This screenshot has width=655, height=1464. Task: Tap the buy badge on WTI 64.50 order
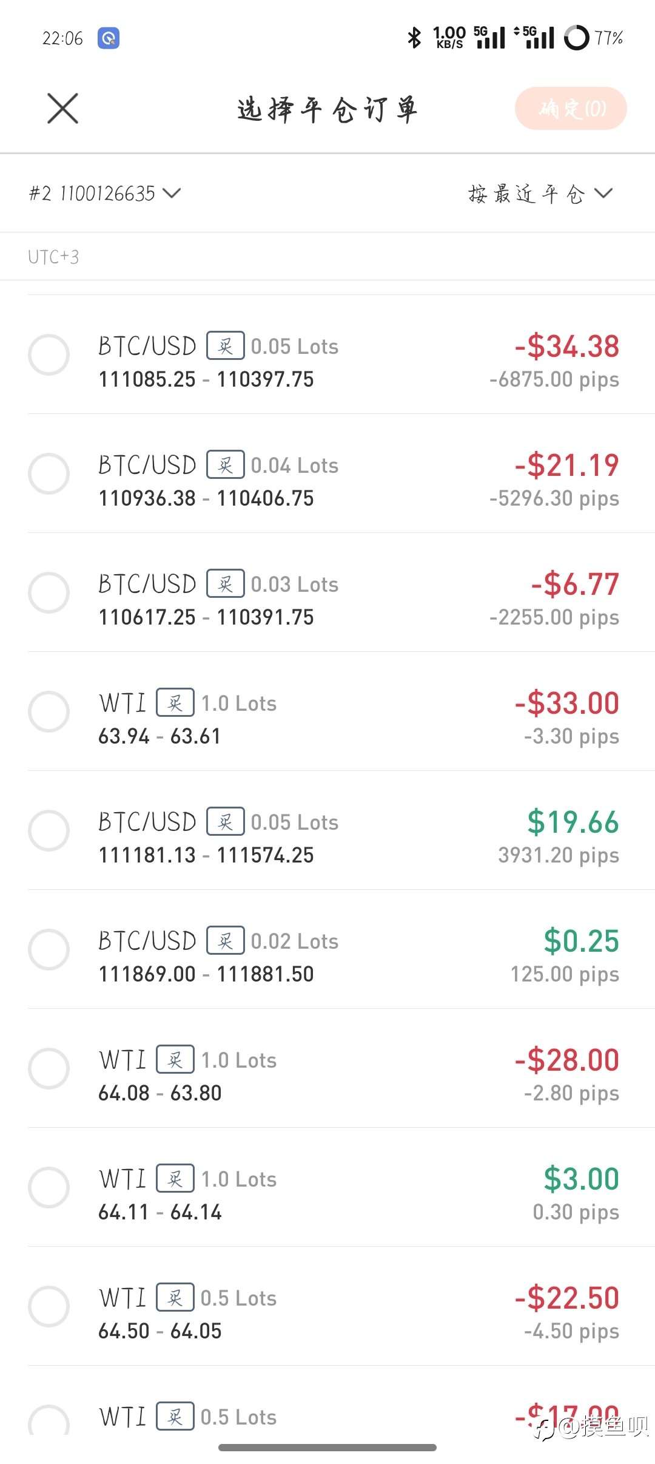point(175,1298)
